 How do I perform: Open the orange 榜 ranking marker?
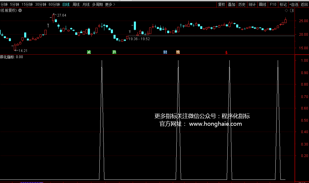pyautogui.click(x=178, y=52)
